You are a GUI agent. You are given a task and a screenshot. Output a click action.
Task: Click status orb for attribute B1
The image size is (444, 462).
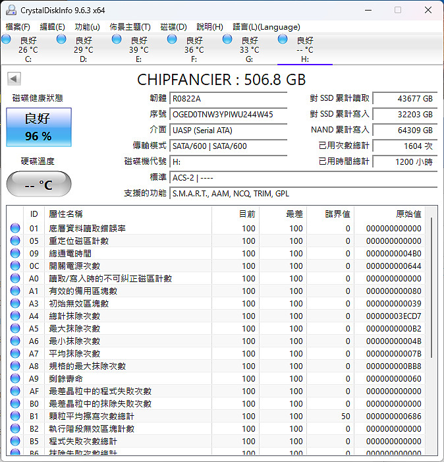pyautogui.click(x=15, y=416)
